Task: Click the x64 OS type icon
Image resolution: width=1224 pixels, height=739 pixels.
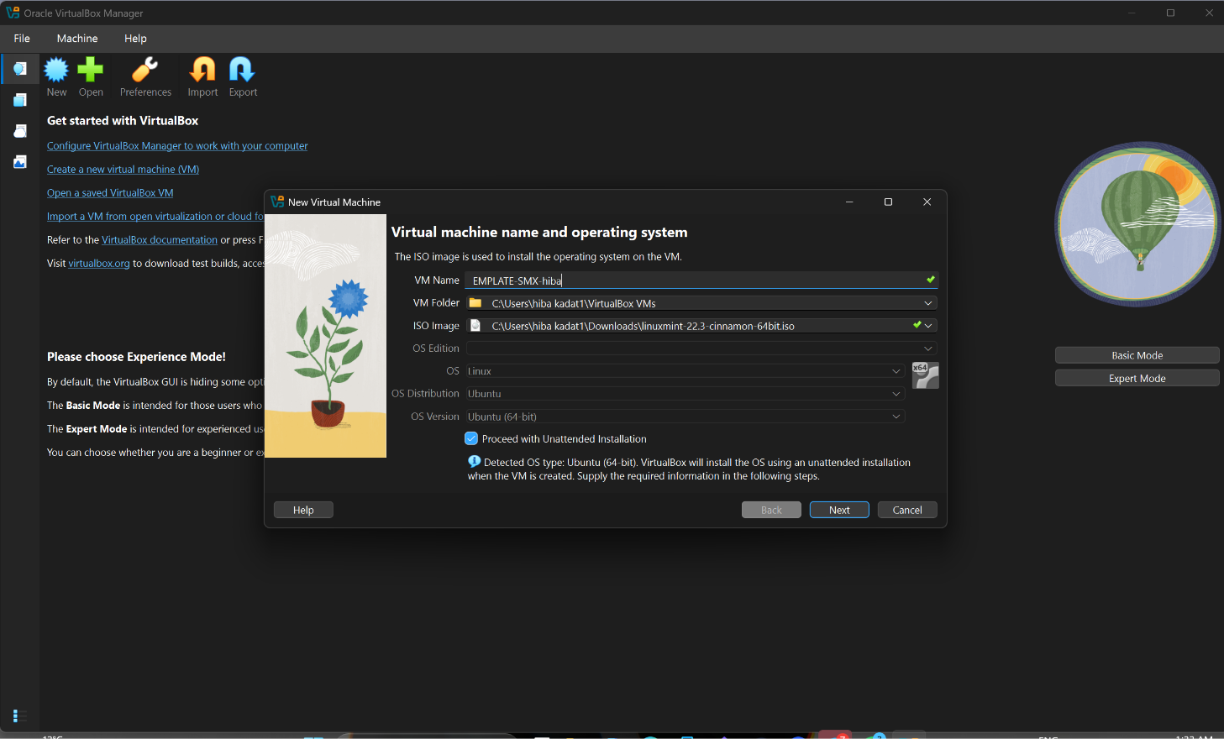Action: (x=925, y=375)
